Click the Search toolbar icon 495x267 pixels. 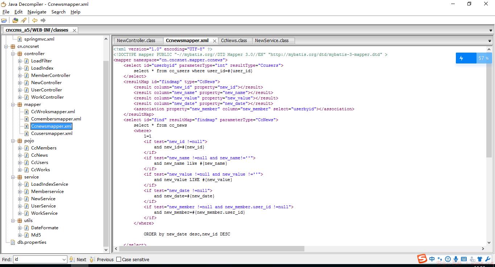tap(24, 20)
